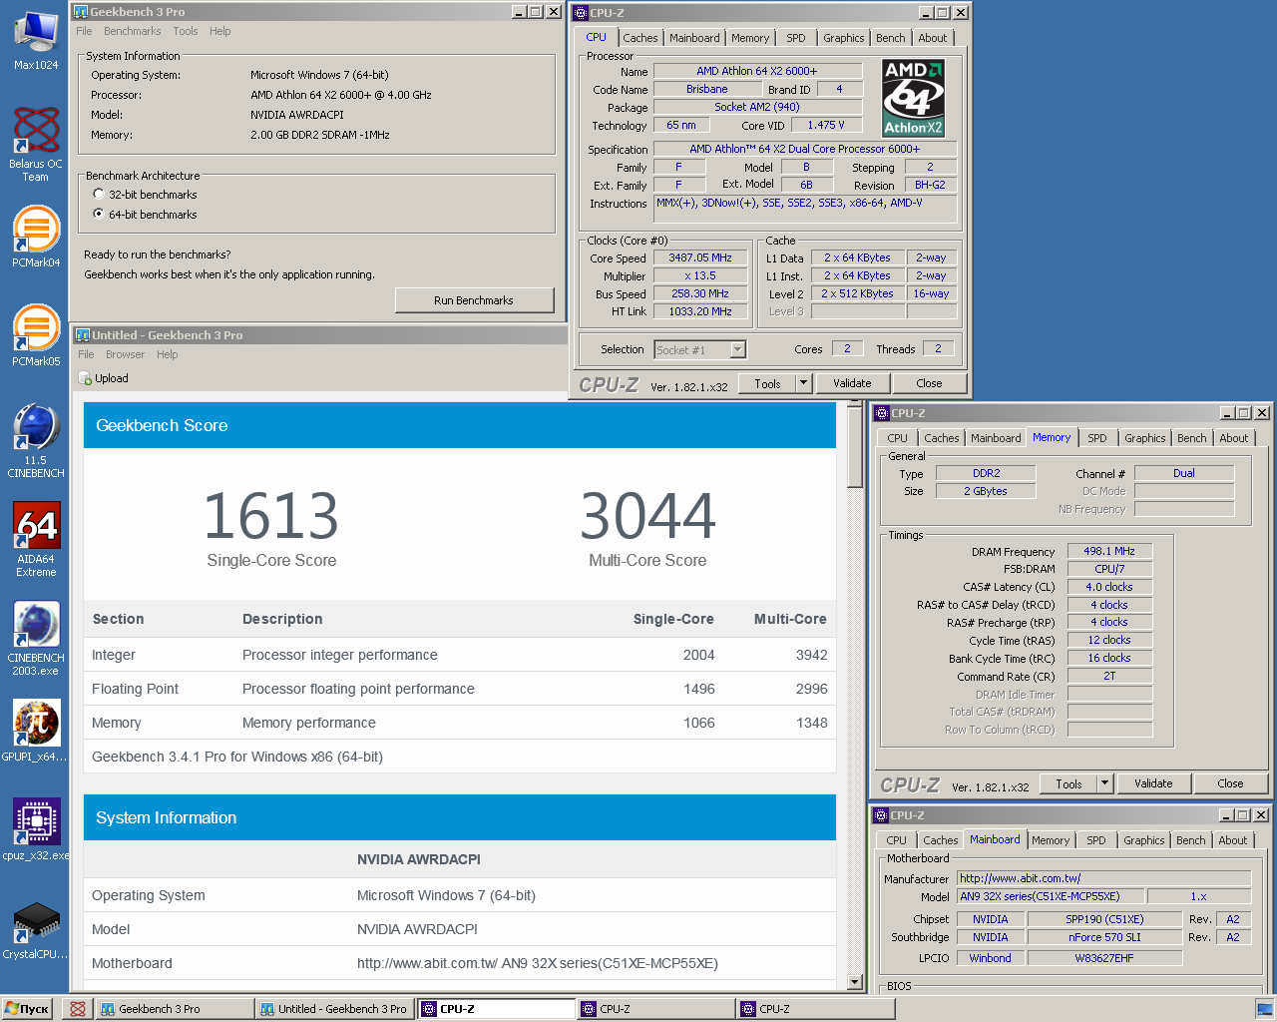
Task: Click Geekbench results scrollbar up arrow
Action: [855, 402]
